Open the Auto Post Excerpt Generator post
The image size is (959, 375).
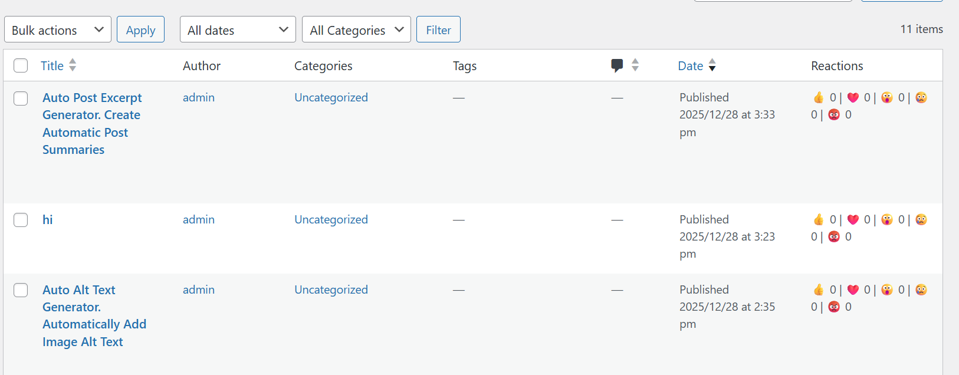pyautogui.click(x=92, y=98)
